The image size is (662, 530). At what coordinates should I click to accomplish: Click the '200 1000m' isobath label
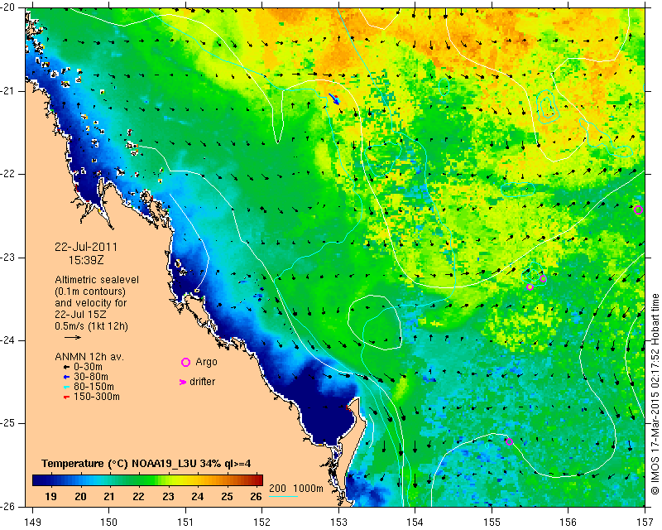coord(296,489)
